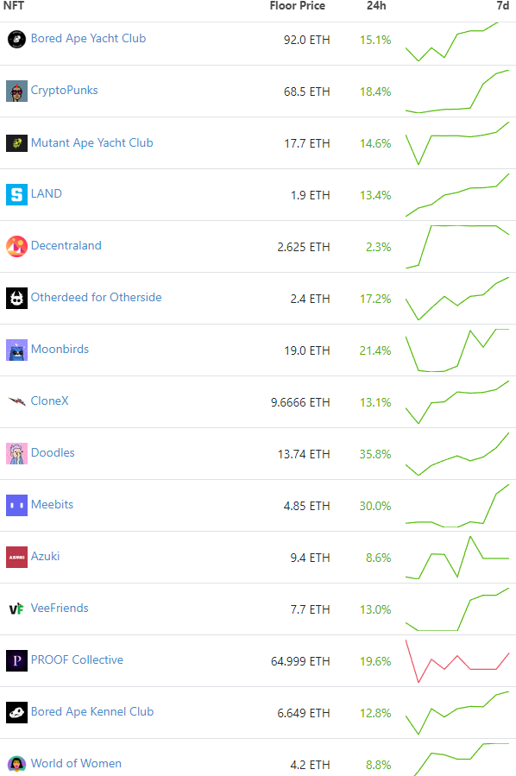
Task: Click the VeeFriends VF logo icon
Action: coord(16,609)
